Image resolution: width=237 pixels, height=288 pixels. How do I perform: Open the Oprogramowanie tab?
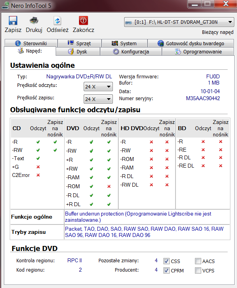pos(198,51)
